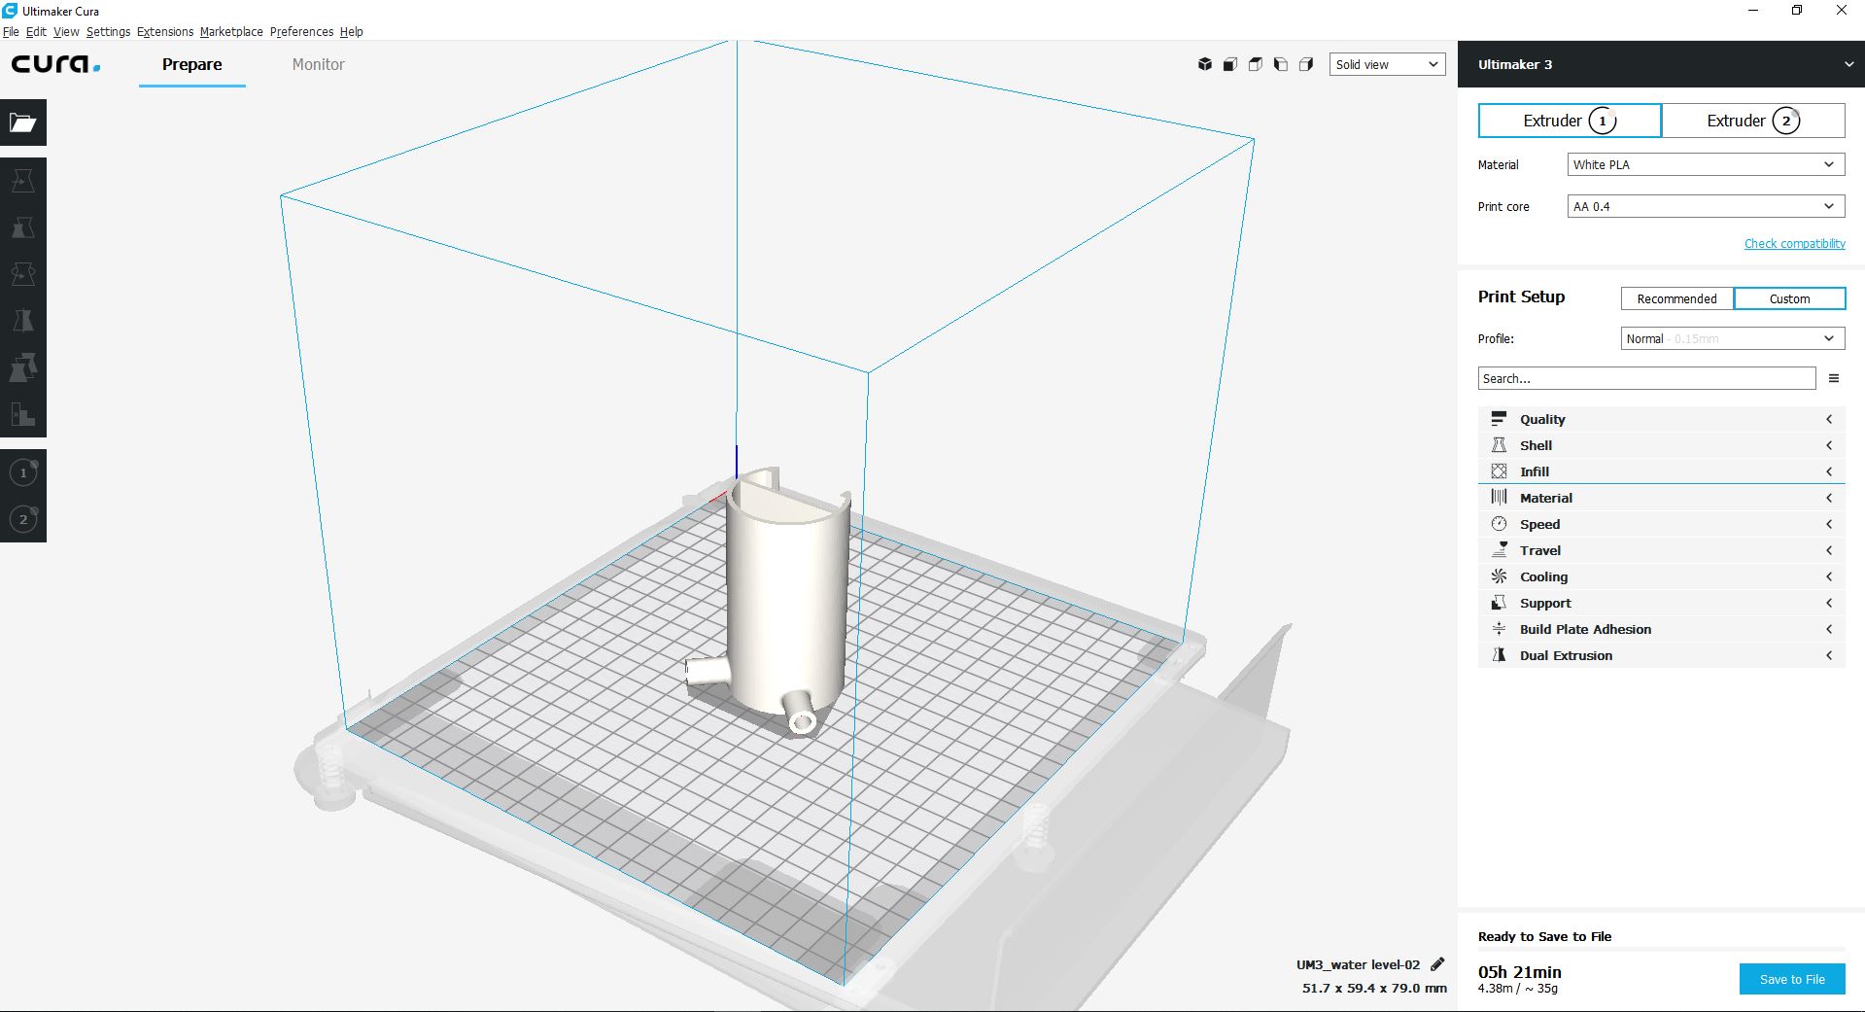
Task: Select the Move tool in left toolbar
Action: (23, 181)
